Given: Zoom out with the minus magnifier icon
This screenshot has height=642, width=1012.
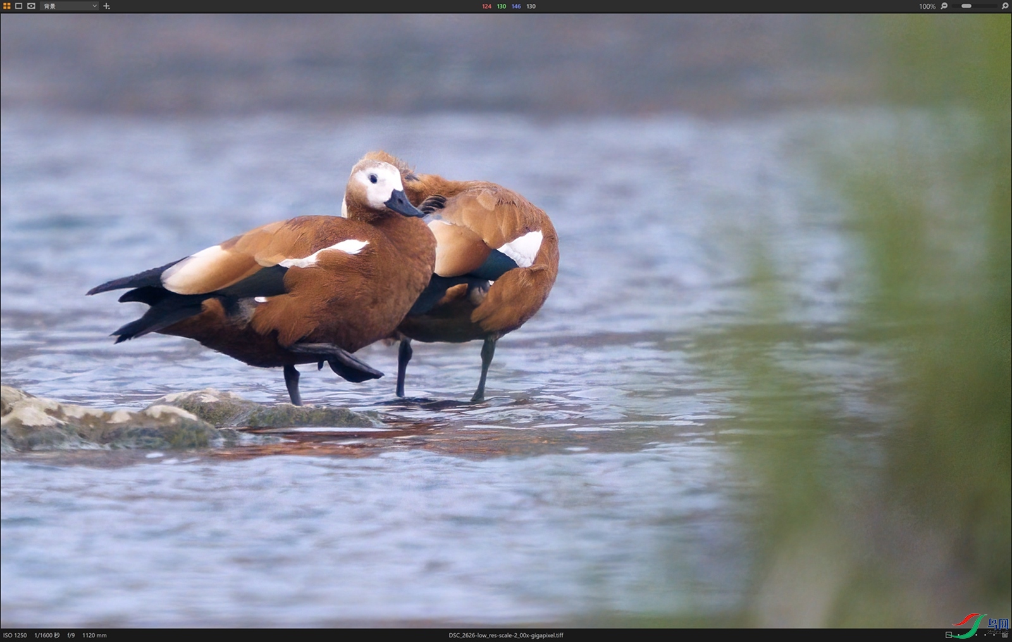Looking at the screenshot, I should point(944,6).
